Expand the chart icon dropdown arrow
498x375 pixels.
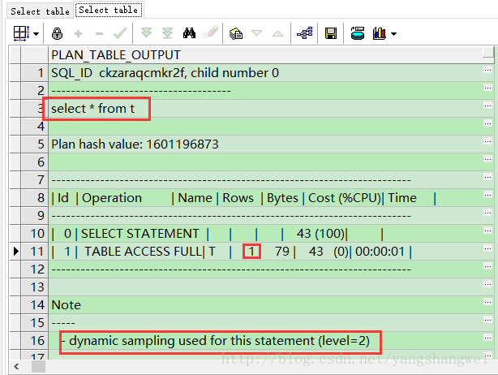[393, 34]
